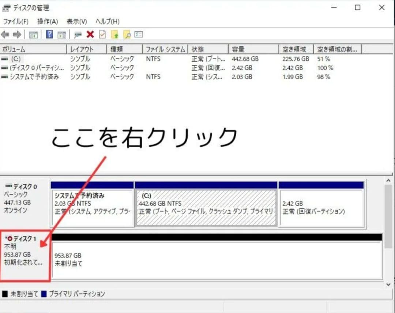
Task: Open the 表示(V) menu
Action: 77,22
